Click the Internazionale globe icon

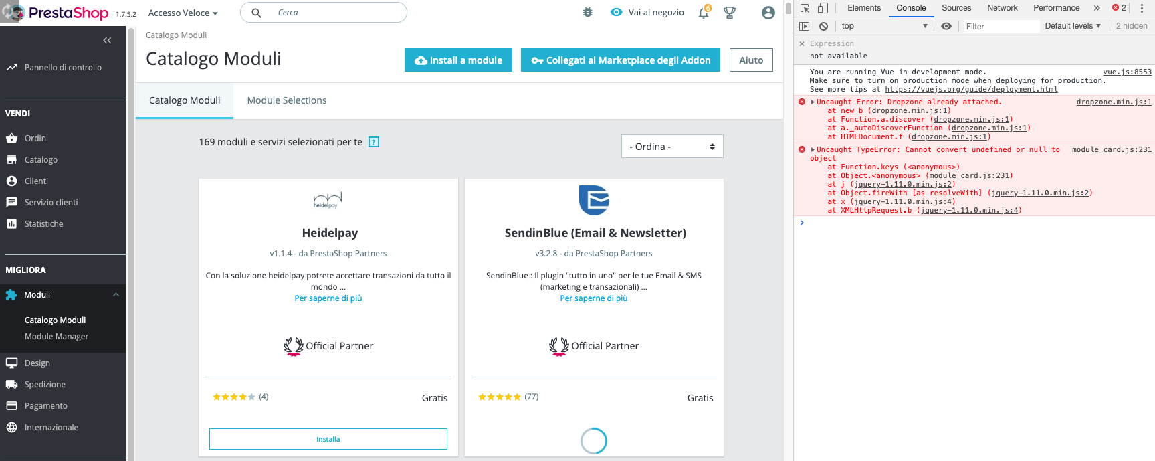11,428
